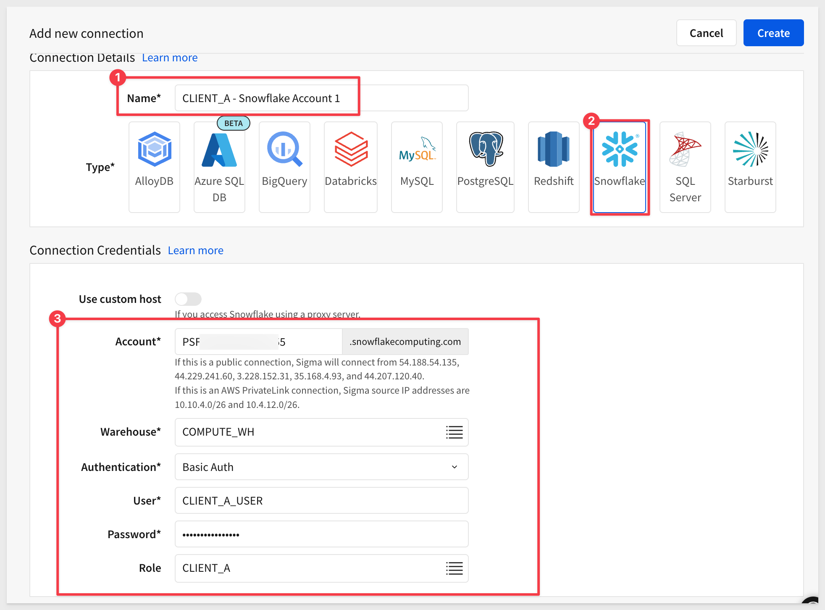Select the Starburst connection type
Image resolution: width=825 pixels, height=610 pixels.
[x=750, y=167]
